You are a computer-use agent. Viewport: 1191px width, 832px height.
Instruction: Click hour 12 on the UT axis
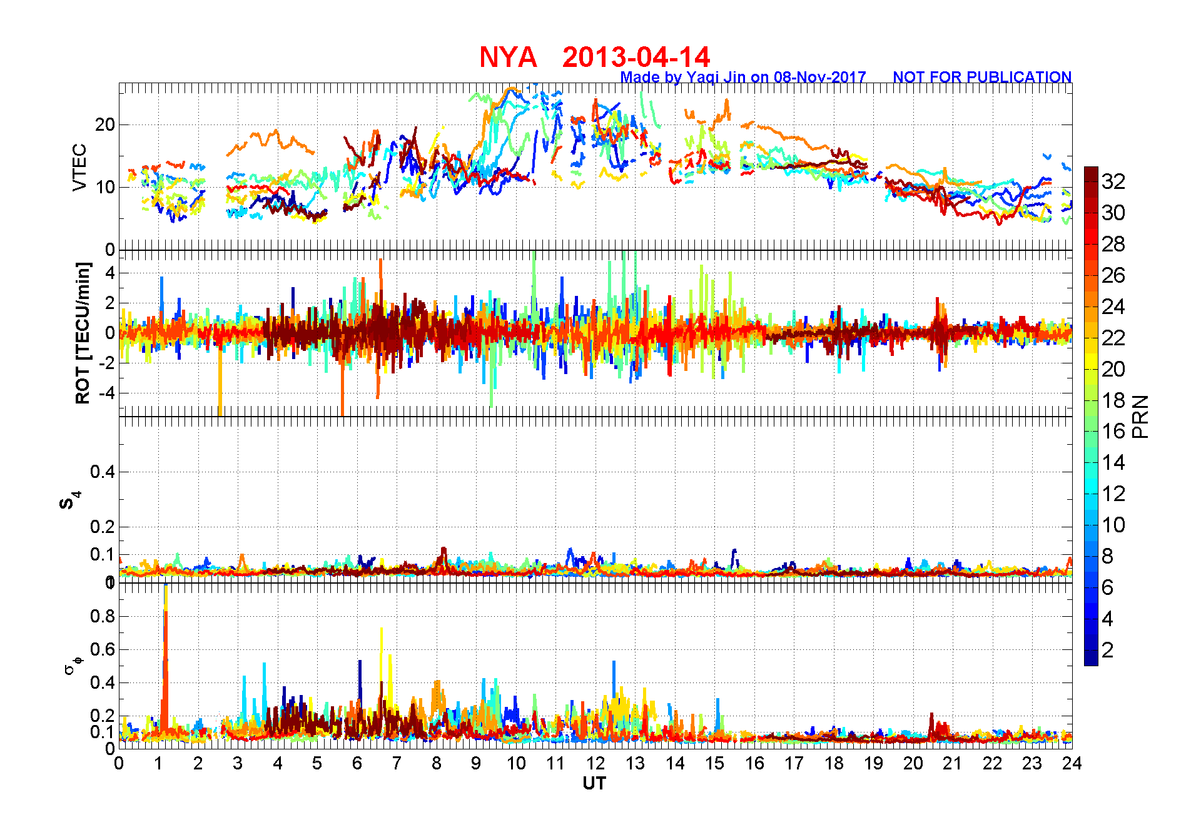(595, 763)
